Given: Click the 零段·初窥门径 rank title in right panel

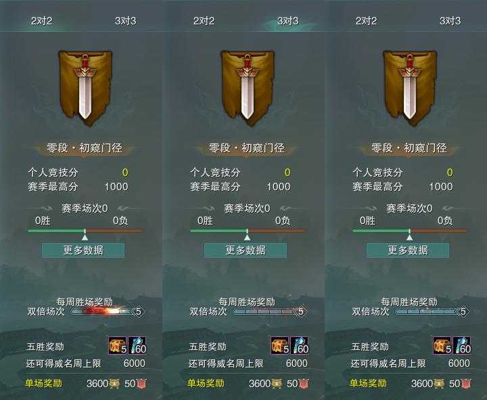Looking at the screenshot, I should point(409,148).
